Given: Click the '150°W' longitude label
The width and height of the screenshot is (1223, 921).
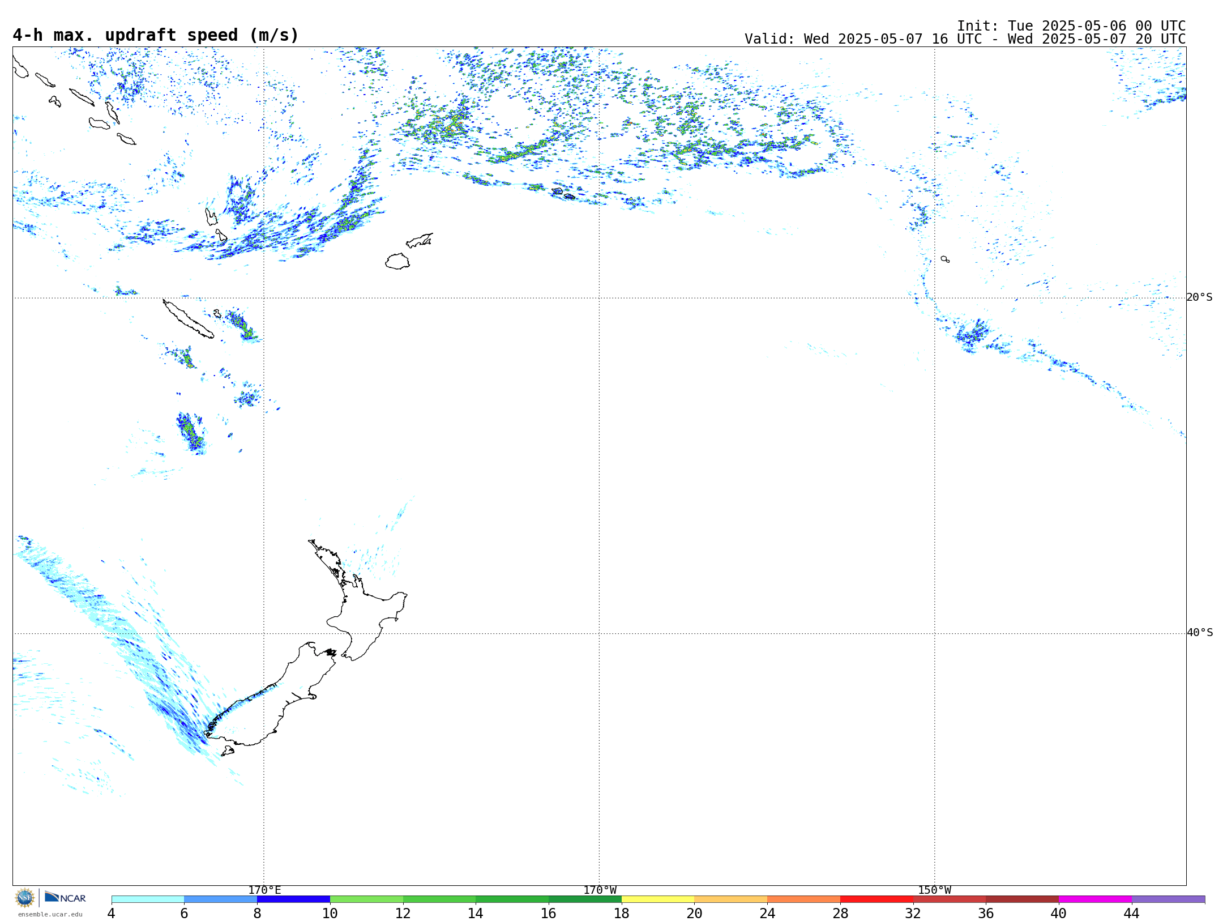Looking at the screenshot, I should point(935,890).
